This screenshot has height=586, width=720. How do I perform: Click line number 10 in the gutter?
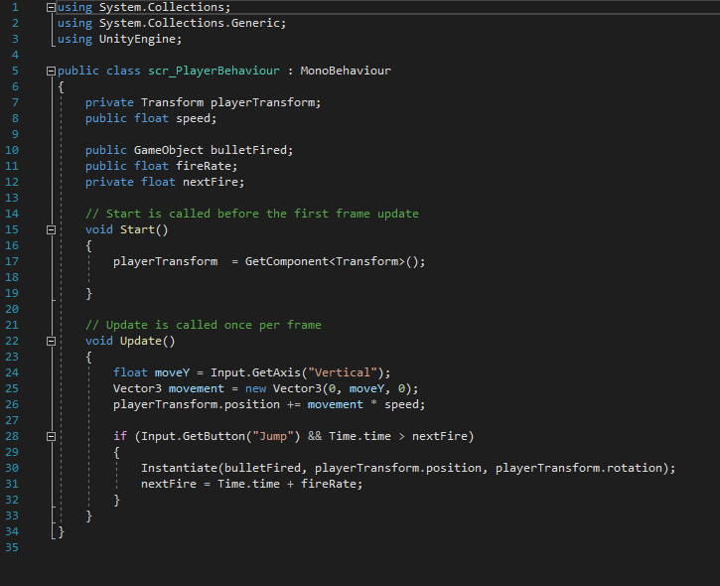coord(13,150)
